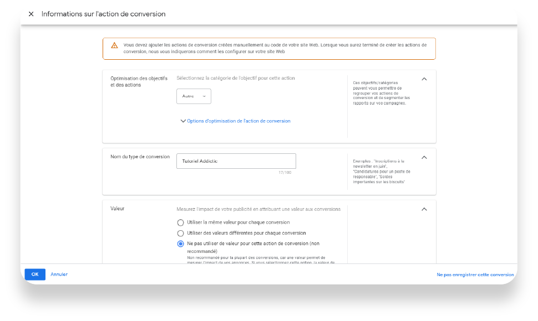The height and width of the screenshot is (321, 538).
Task: Click 'Ne pas enregistrer cette conversion' link
Action: [x=475, y=275]
